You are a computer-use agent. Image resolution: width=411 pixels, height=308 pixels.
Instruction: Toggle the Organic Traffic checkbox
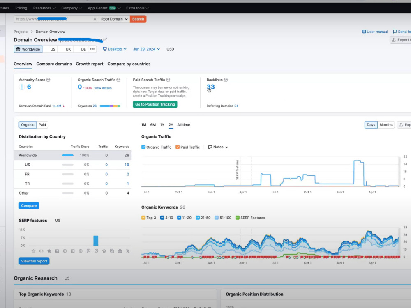[x=143, y=147]
